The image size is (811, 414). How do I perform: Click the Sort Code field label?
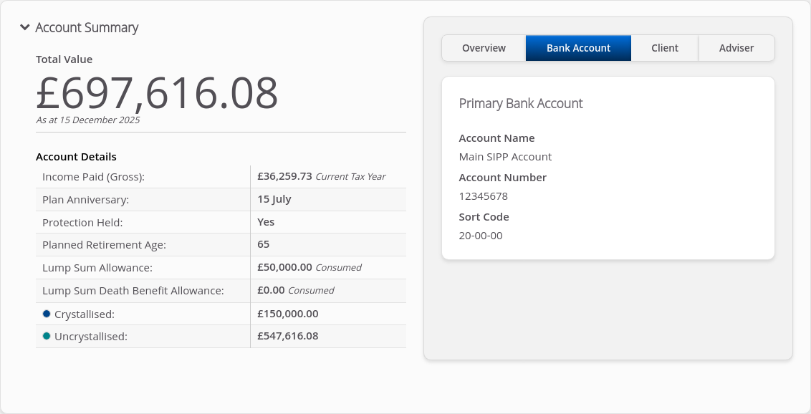pos(484,216)
